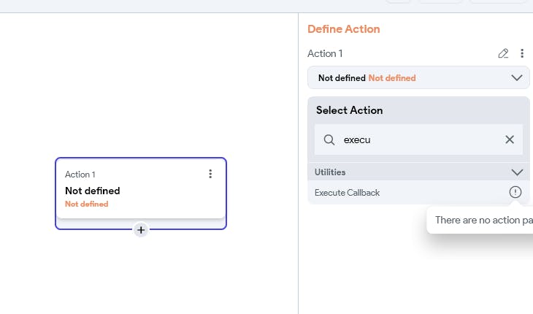This screenshot has height=314, width=533.
Task: Click the orange "Not defined" subtitle on the node
Action: [x=86, y=204]
